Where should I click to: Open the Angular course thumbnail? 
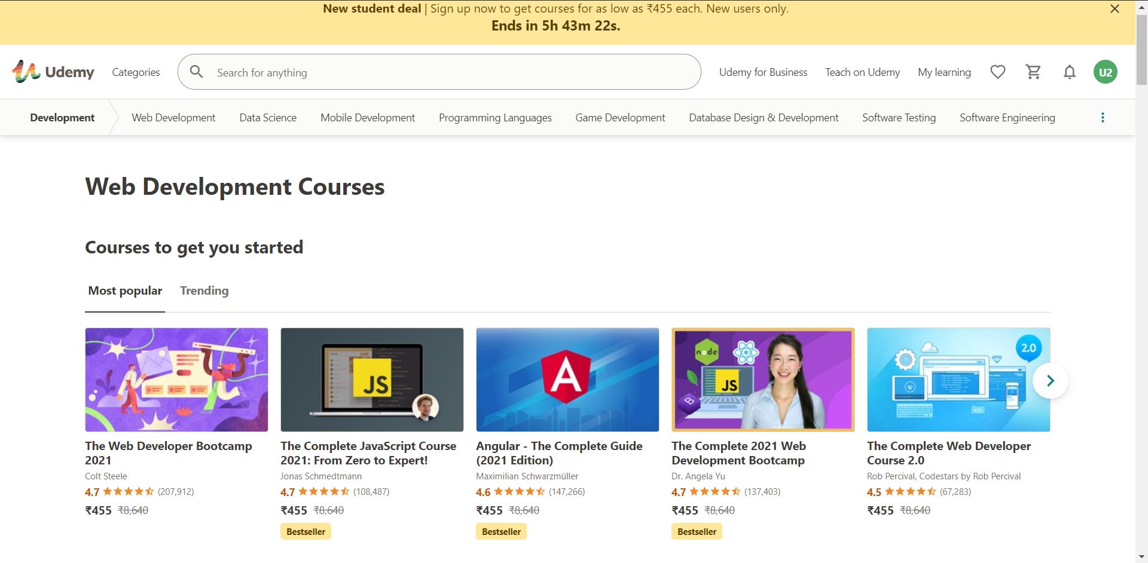(567, 380)
